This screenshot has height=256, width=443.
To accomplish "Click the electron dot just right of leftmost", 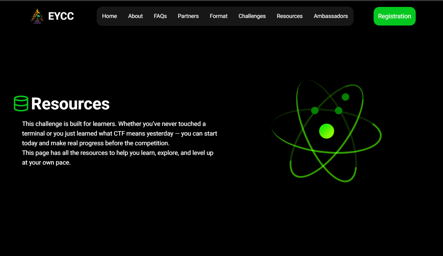I will (x=338, y=110).
